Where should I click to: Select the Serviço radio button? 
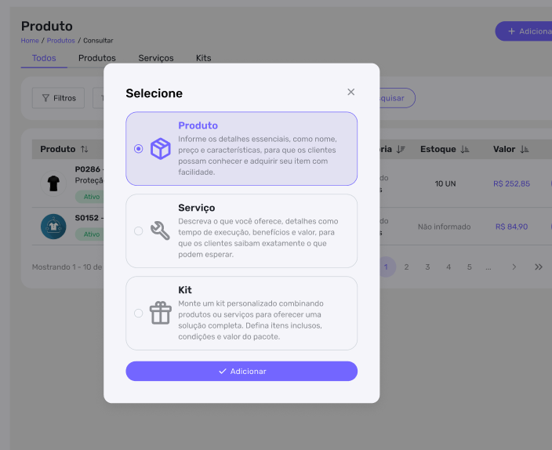tap(139, 230)
